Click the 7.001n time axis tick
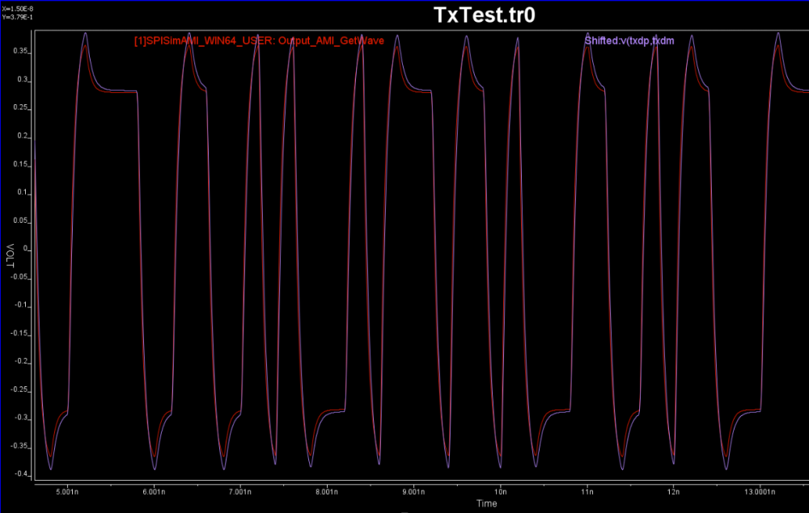 pyautogui.click(x=240, y=490)
